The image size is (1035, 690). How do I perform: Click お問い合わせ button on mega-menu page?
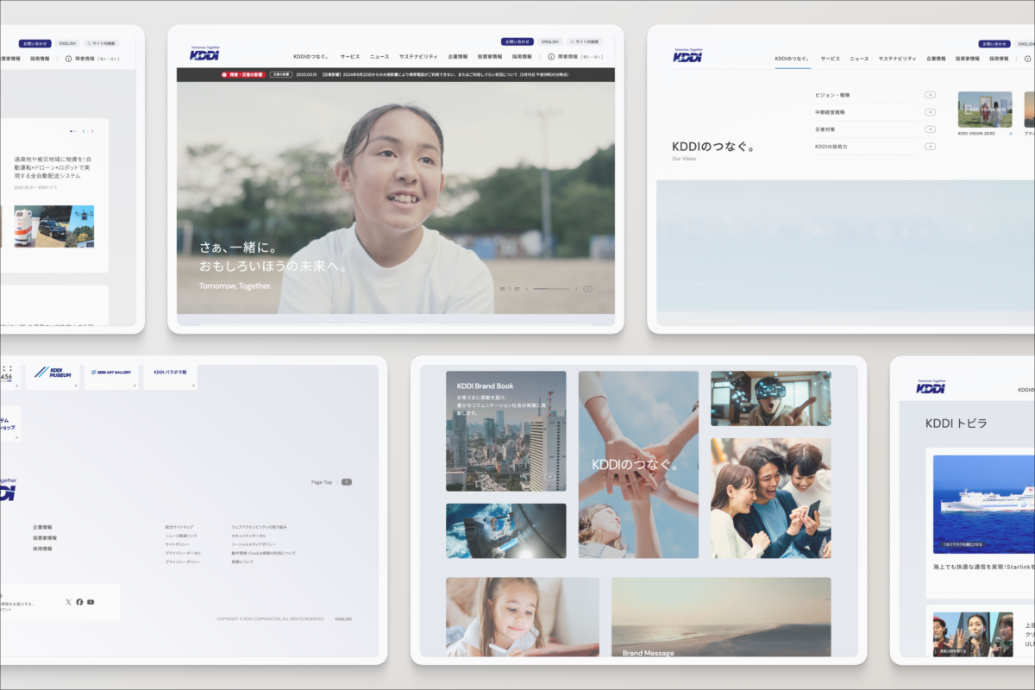[994, 43]
